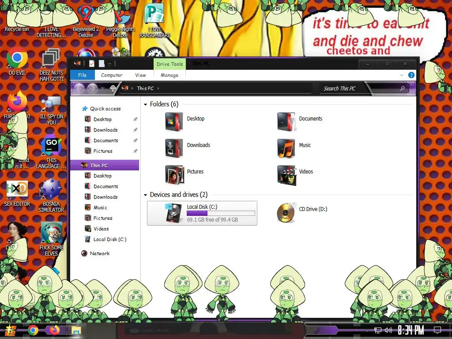Open the notification center icon
Screen dimensions: 452x339
point(437,330)
